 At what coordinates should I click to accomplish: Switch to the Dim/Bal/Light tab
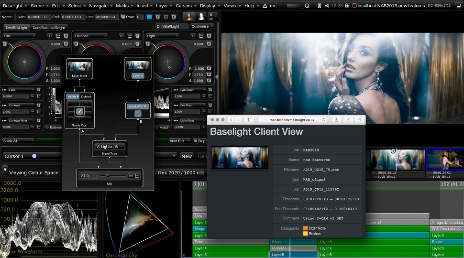[16, 28]
